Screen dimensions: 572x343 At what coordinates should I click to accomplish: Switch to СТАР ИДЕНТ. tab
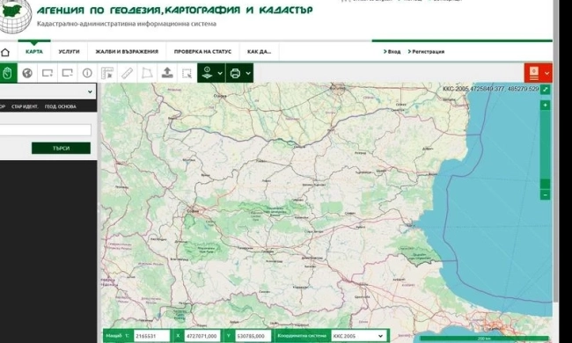tap(25, 106)
